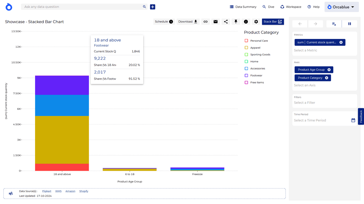Click the plus icon beside search

[153, 7]
